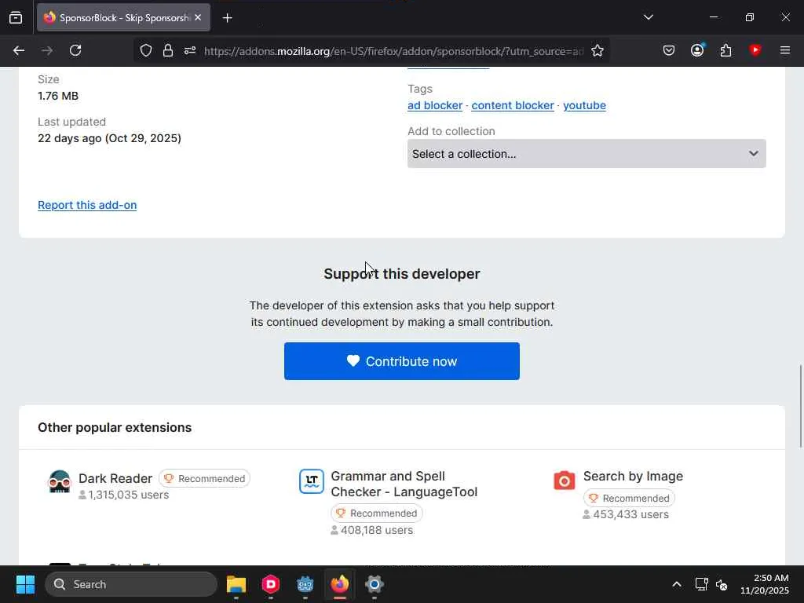The image size is (804, 603).
Task: Expand the list all tabs chevron
Action: (648, 17)
